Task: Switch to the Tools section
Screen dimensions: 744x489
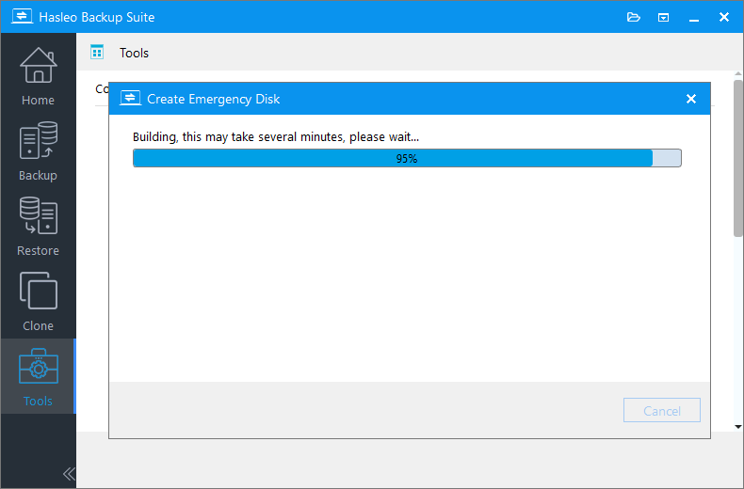Action: (38, 376)
